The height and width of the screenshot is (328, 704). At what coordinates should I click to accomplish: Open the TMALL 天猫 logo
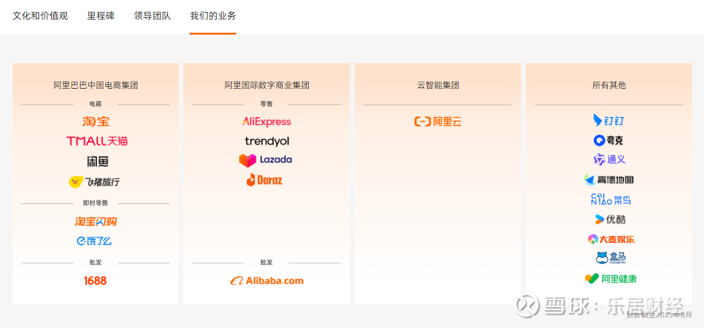pyautogui.click(x=96, y=141)
